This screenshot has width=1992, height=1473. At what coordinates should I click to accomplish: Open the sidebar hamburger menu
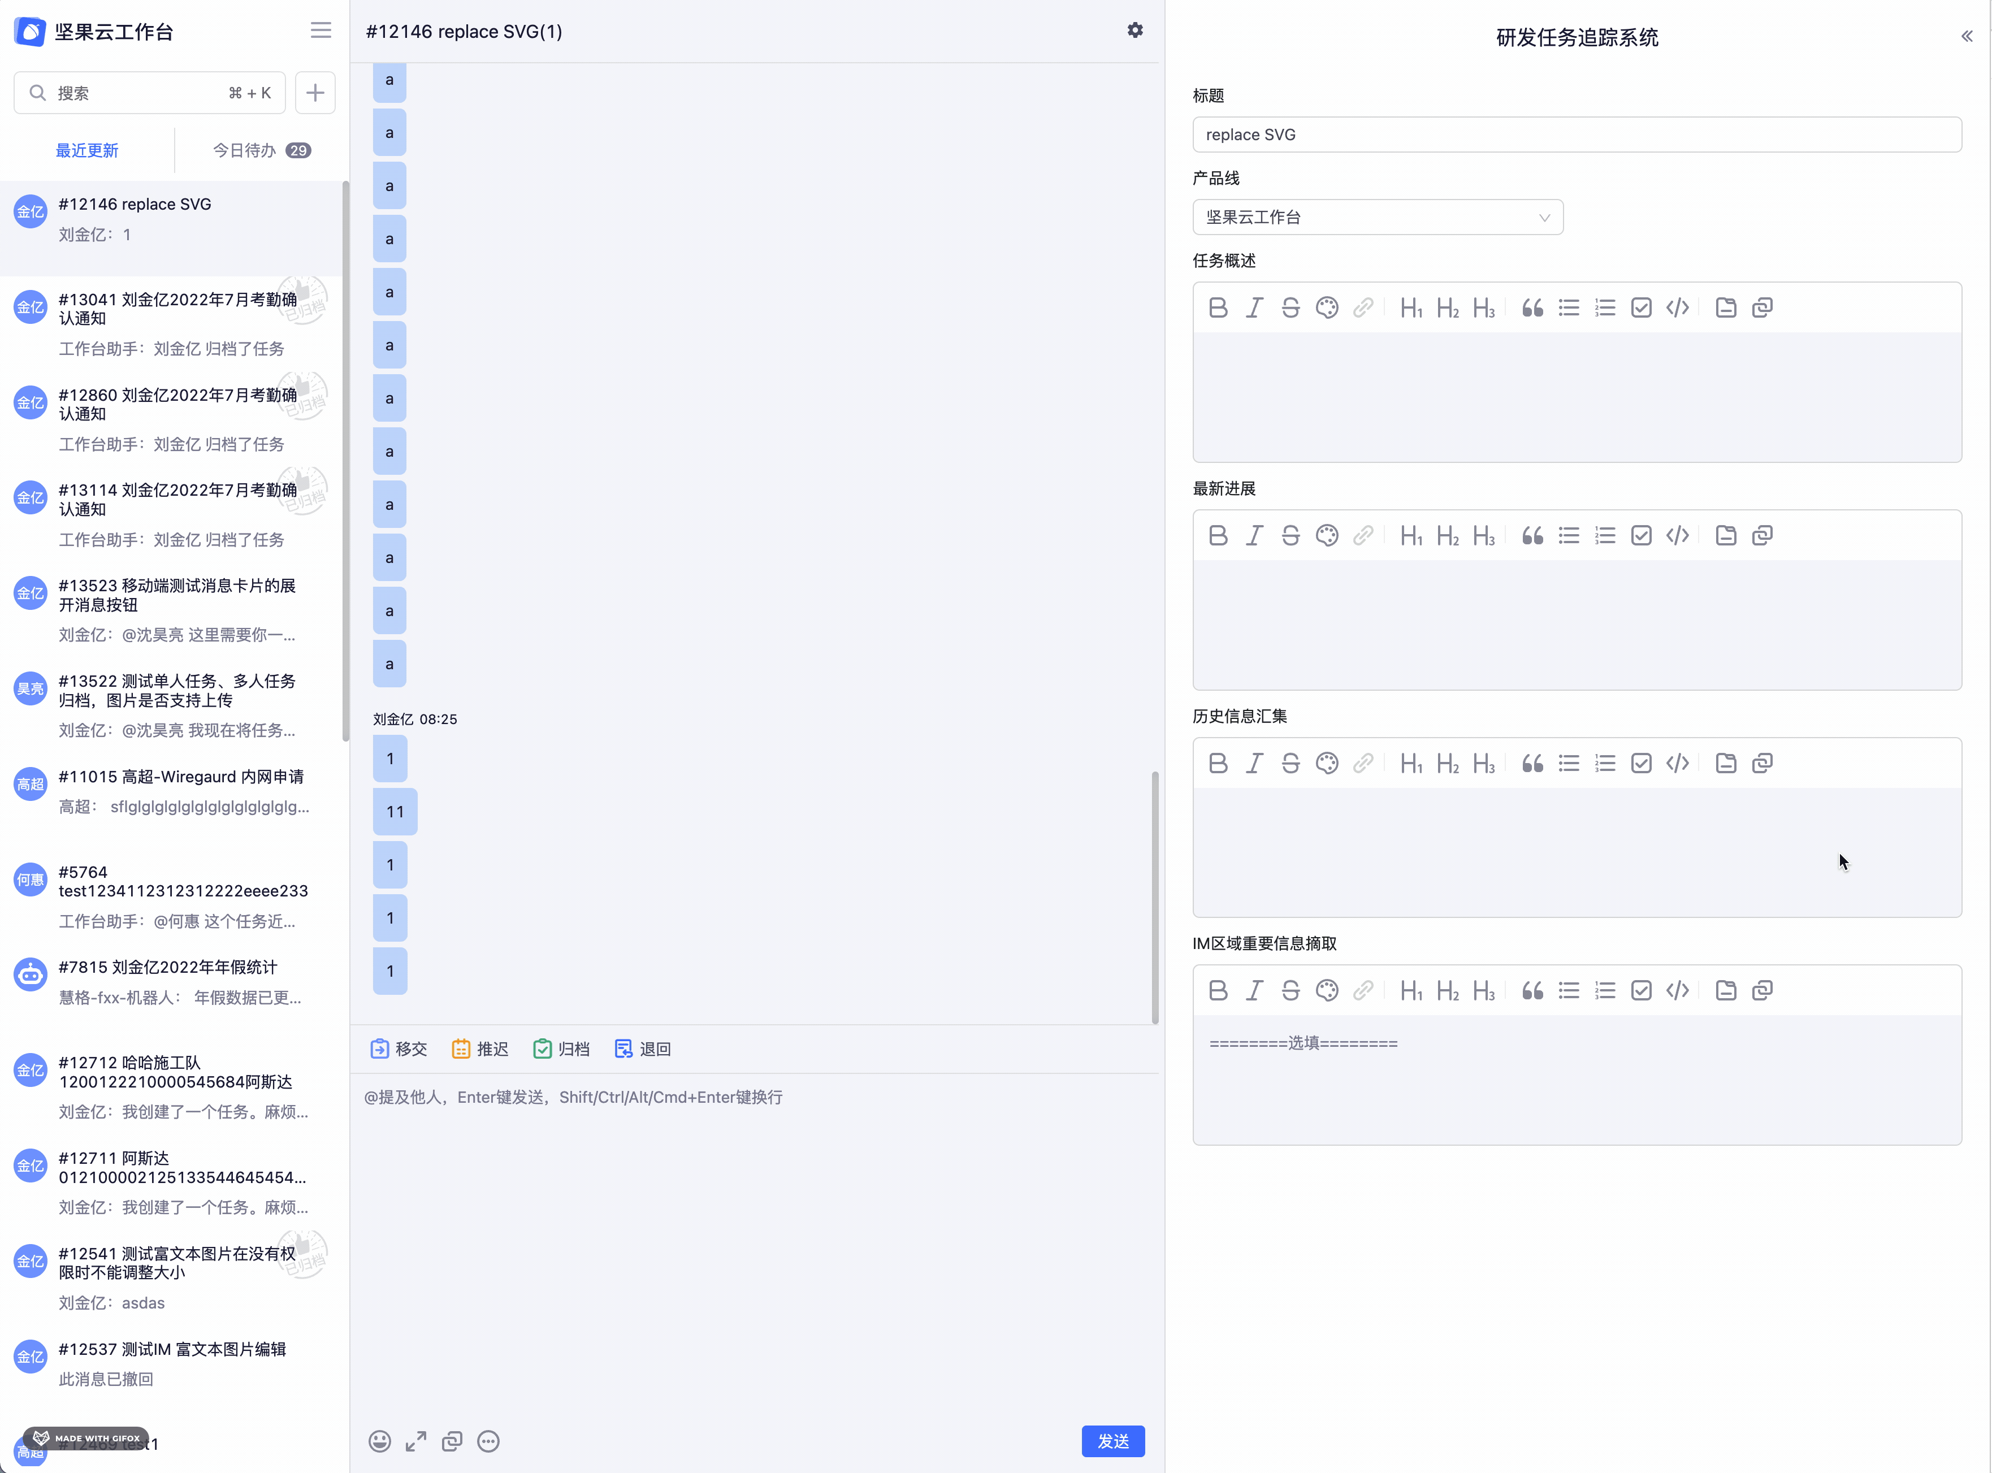point(321,31)
